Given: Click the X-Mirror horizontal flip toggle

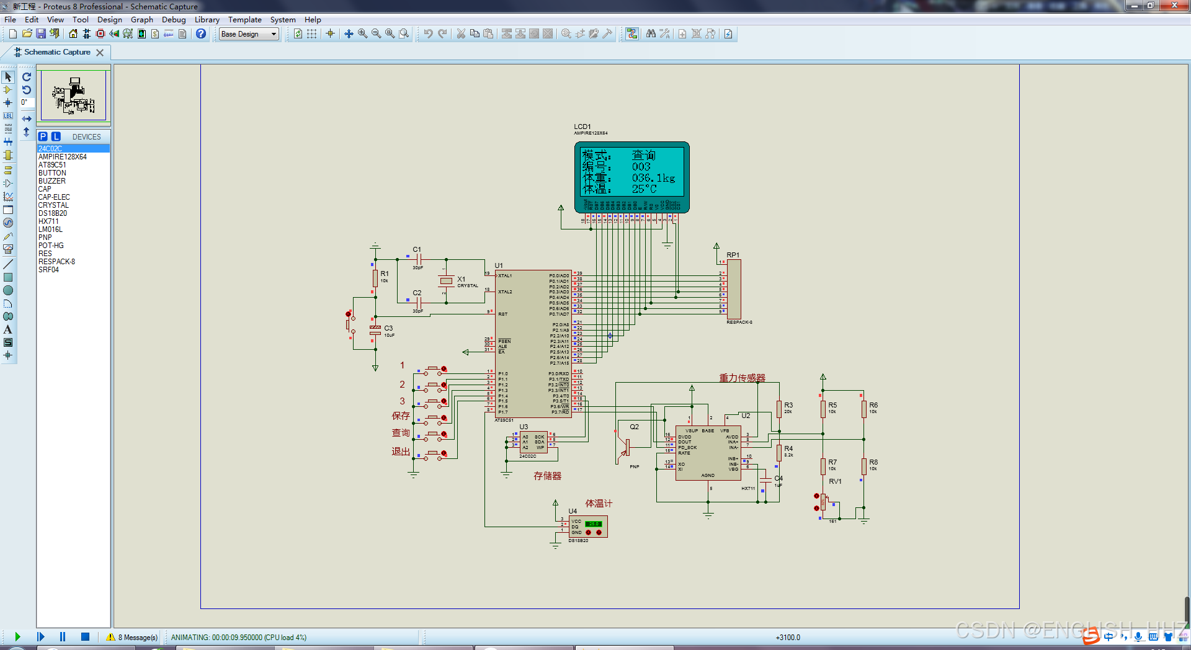Looking at the screenshot, I should click(x=27, y=118).
